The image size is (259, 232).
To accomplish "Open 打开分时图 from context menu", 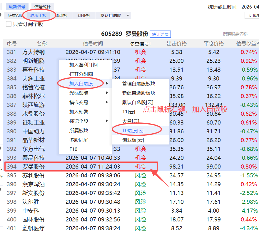I will (81, 74).
